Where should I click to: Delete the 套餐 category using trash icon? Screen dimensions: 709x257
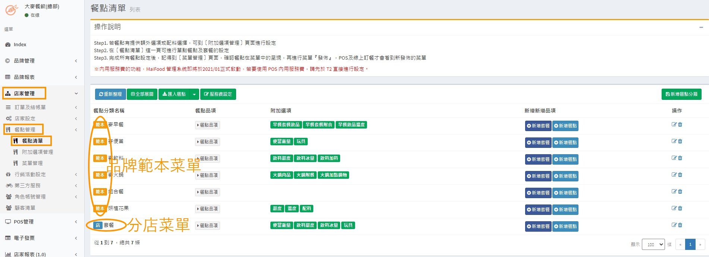(x=680, y=225)
